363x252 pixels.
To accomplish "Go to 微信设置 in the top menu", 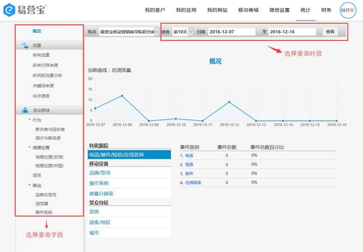I will point(279,10).
